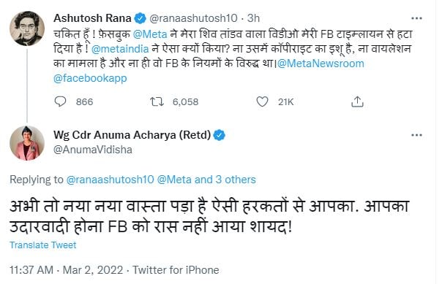The height and width of the screenshot is (284, 442).
Task: Open the @MetaNewsroom mention link
Action: pos(321,64)
